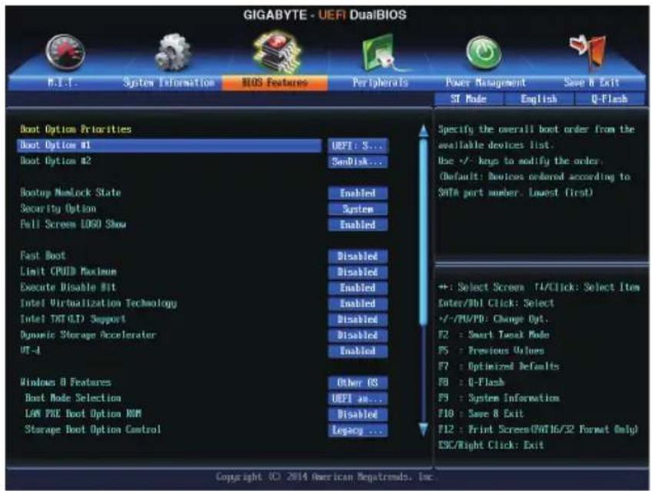
Task: Click the F5 Previous Values hint
Action: click(491, 350)
